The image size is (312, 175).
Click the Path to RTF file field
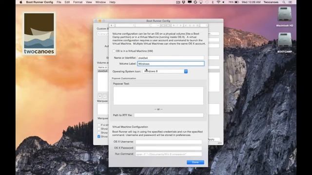coord(169,115)
